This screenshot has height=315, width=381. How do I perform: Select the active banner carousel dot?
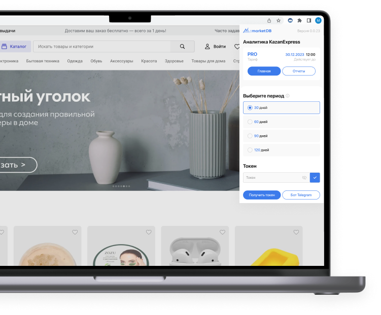point(124,186)
